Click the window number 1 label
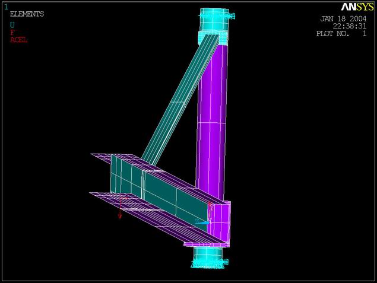This screenshot has width=377, height=283. (6, 7)
